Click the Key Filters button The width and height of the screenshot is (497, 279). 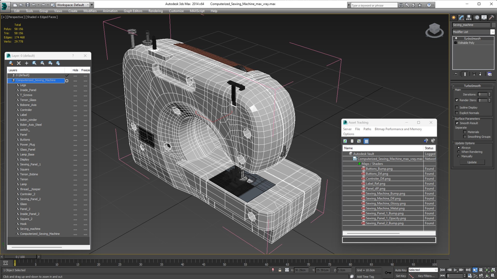(426, 276)
